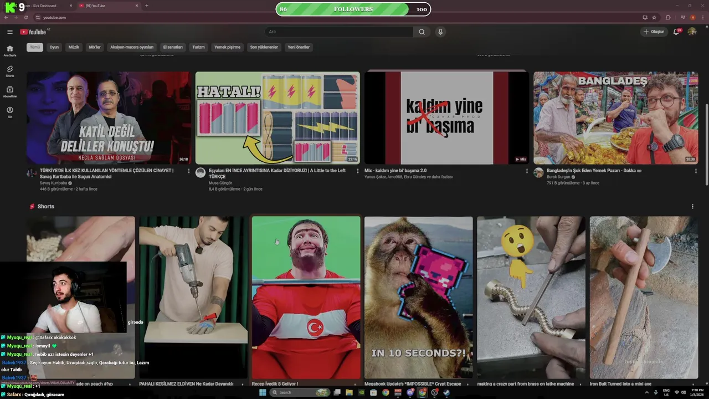Open the Windows Start menu

tap(263, 392)
